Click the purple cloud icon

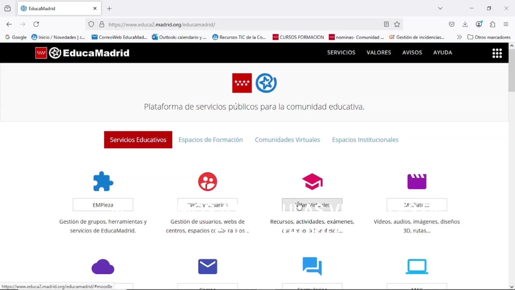(x=103, y=267)
